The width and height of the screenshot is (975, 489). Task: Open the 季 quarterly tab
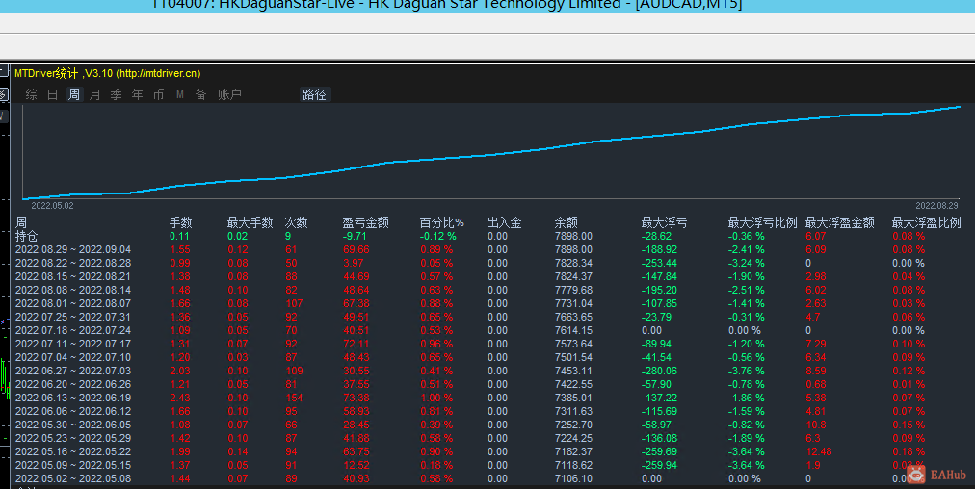click(117, 94)
